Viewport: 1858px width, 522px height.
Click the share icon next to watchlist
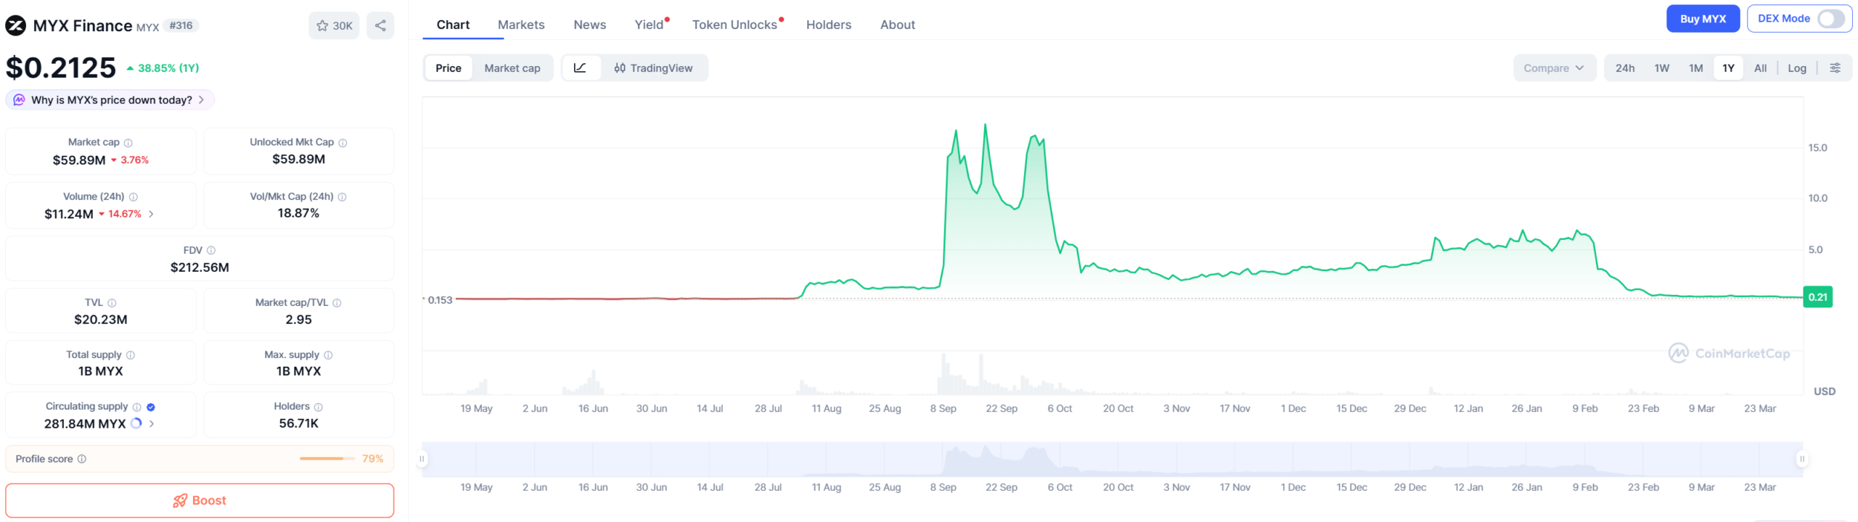pyautogui.click(x=380, y=25)
